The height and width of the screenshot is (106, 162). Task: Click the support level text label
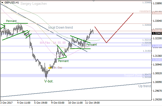point(146,45)
